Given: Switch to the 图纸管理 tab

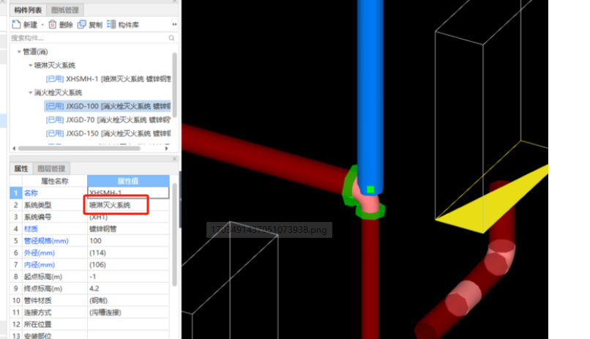Looking at the screenshot, I should 64,10.
